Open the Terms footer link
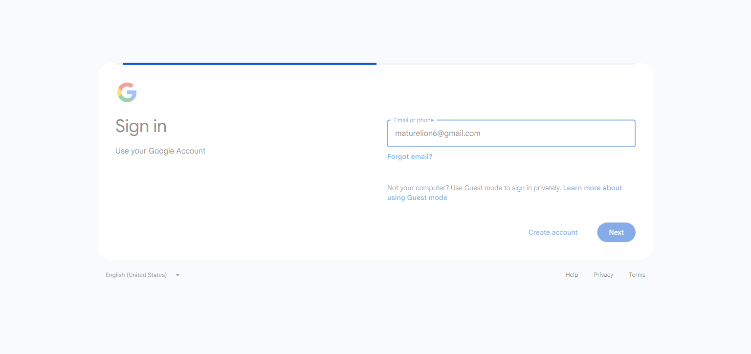The width and height of the screenshot is (751, 354). point(637,275)
